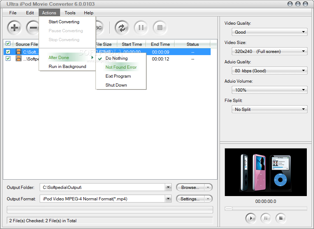Screen dimensions: 314x229
Task: Click the toolbar Stop converting icon
Action: [160, 28]
